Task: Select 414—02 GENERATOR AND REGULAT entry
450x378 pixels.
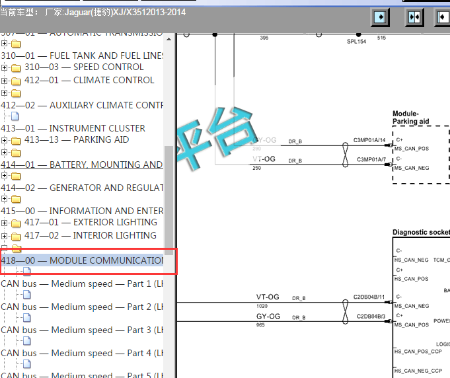Action: 82,188
